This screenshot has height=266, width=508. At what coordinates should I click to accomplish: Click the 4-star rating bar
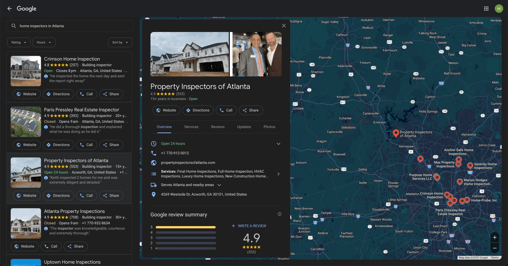coord(186,232)
